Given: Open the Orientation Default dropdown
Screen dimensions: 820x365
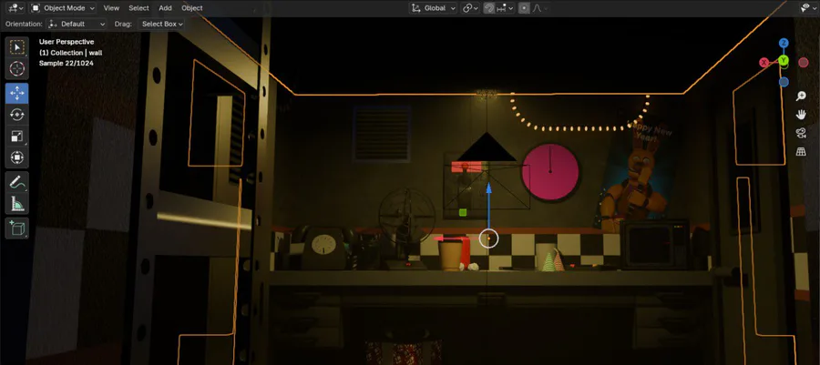Looking at the screenshot, I should click(x=77, y=24).
